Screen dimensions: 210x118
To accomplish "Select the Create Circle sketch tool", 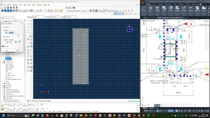I will point(28,24).
